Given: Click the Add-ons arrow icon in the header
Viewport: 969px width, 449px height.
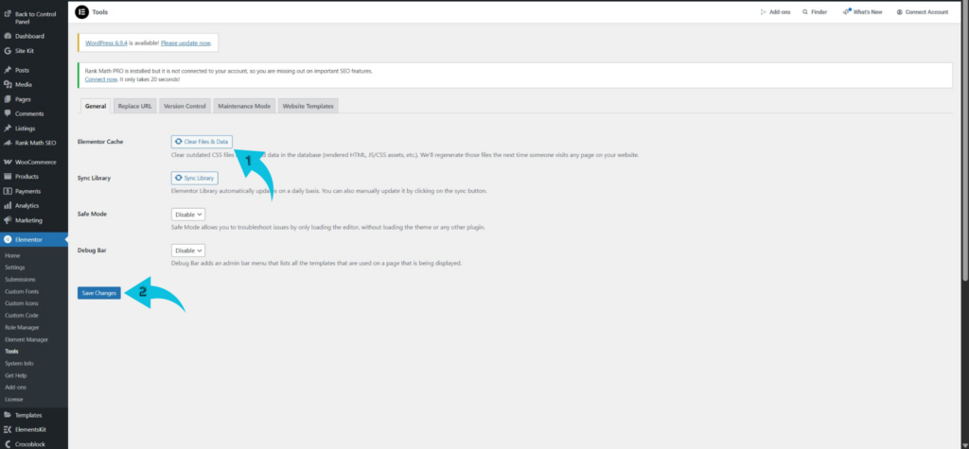Looking at the screenshot, I should point(764,11).
